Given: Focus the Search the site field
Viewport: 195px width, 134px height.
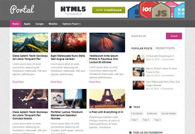Looking at the screenshot, I should click(148, 36).
